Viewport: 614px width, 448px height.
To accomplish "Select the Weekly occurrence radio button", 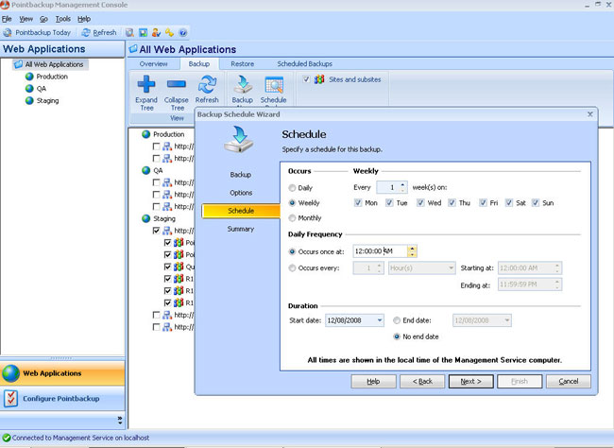I will [292, 203].
